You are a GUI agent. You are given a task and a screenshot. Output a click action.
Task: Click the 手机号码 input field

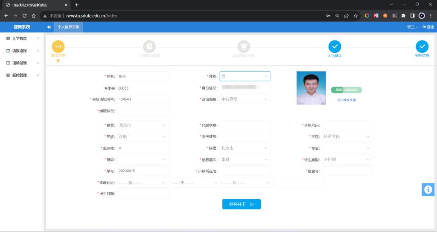pos(347,125)
